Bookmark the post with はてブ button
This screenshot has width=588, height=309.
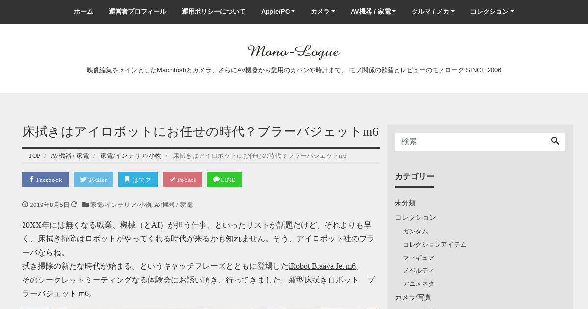[x=138, y=180]
